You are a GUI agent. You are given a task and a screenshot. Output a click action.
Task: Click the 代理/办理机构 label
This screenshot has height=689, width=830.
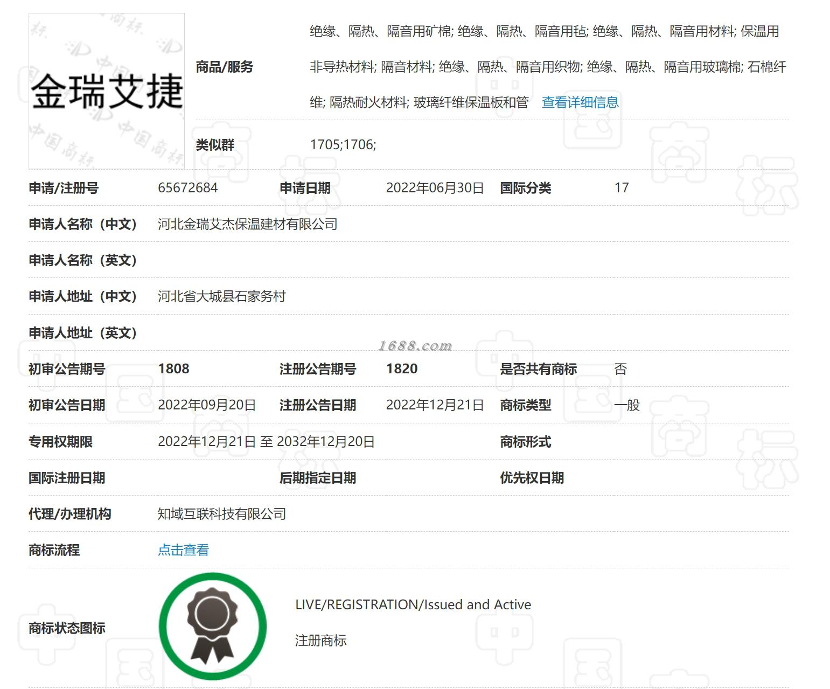pyautogui.click(x=70, y=514)
